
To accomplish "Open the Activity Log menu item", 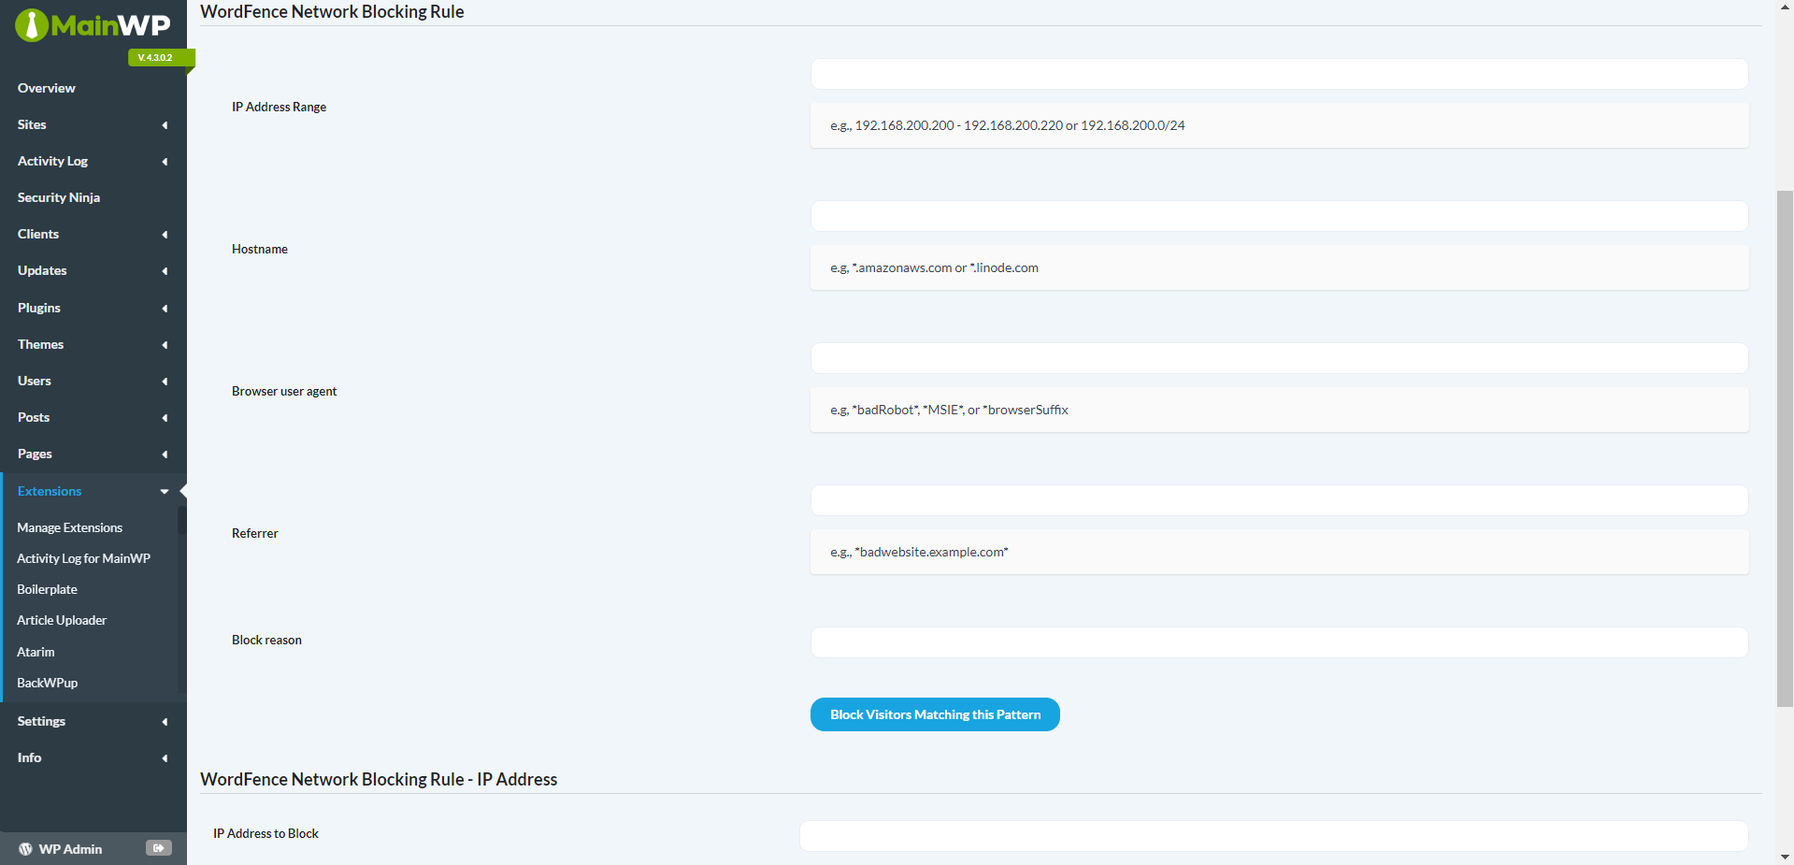I will click(52, 161).
